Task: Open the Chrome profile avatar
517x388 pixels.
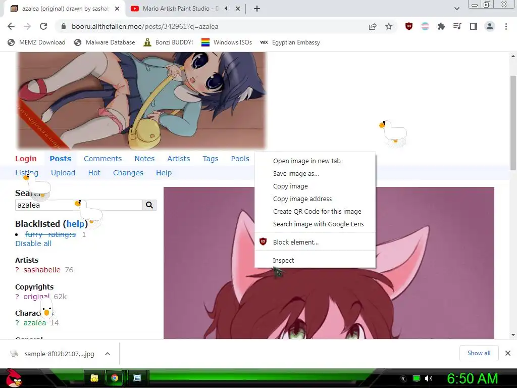Action: [x=490, y=26]
